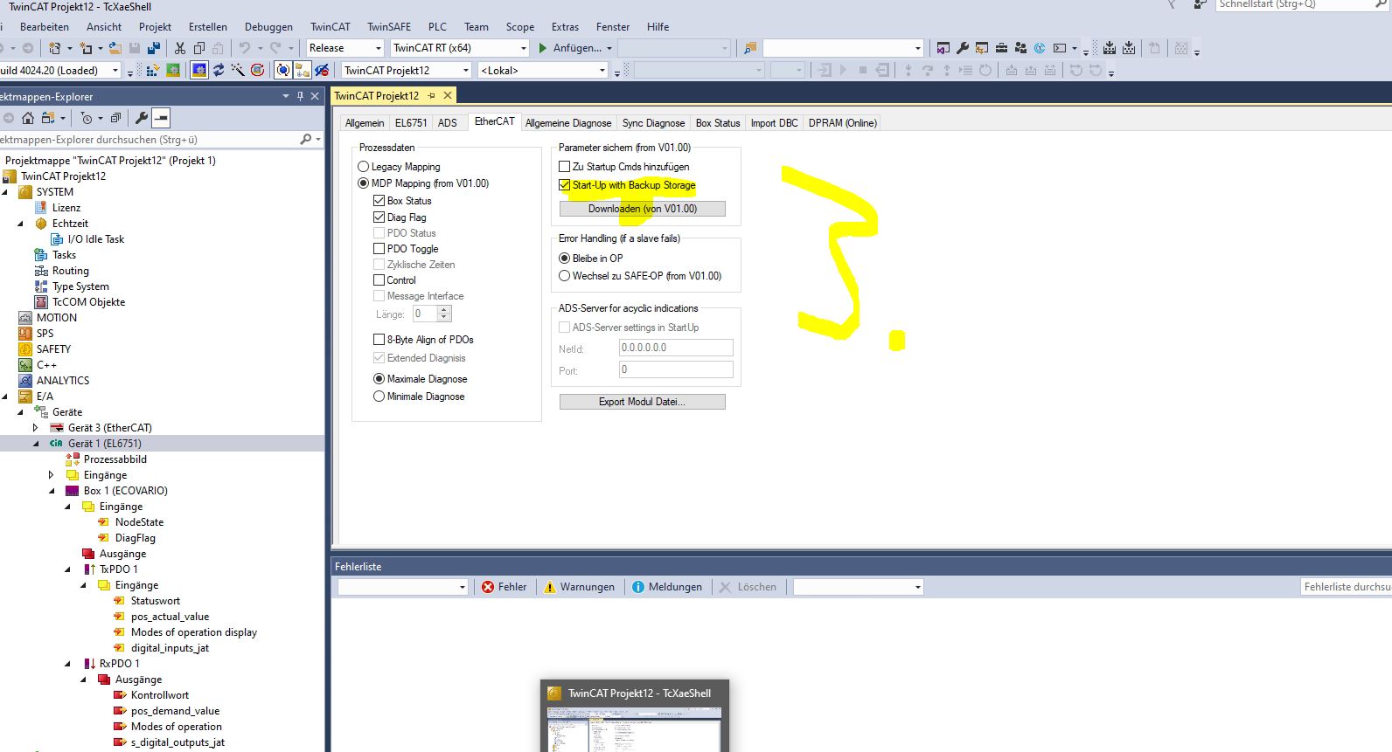Select Minimale Diagnose radio button
The height and width of the screenshot is (752, 1392).
379,397
